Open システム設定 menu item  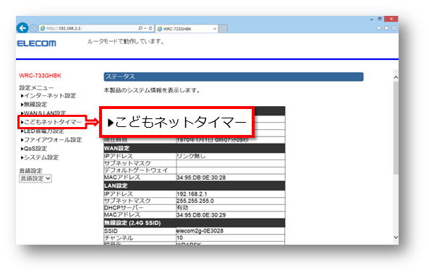tap(40, 157)
